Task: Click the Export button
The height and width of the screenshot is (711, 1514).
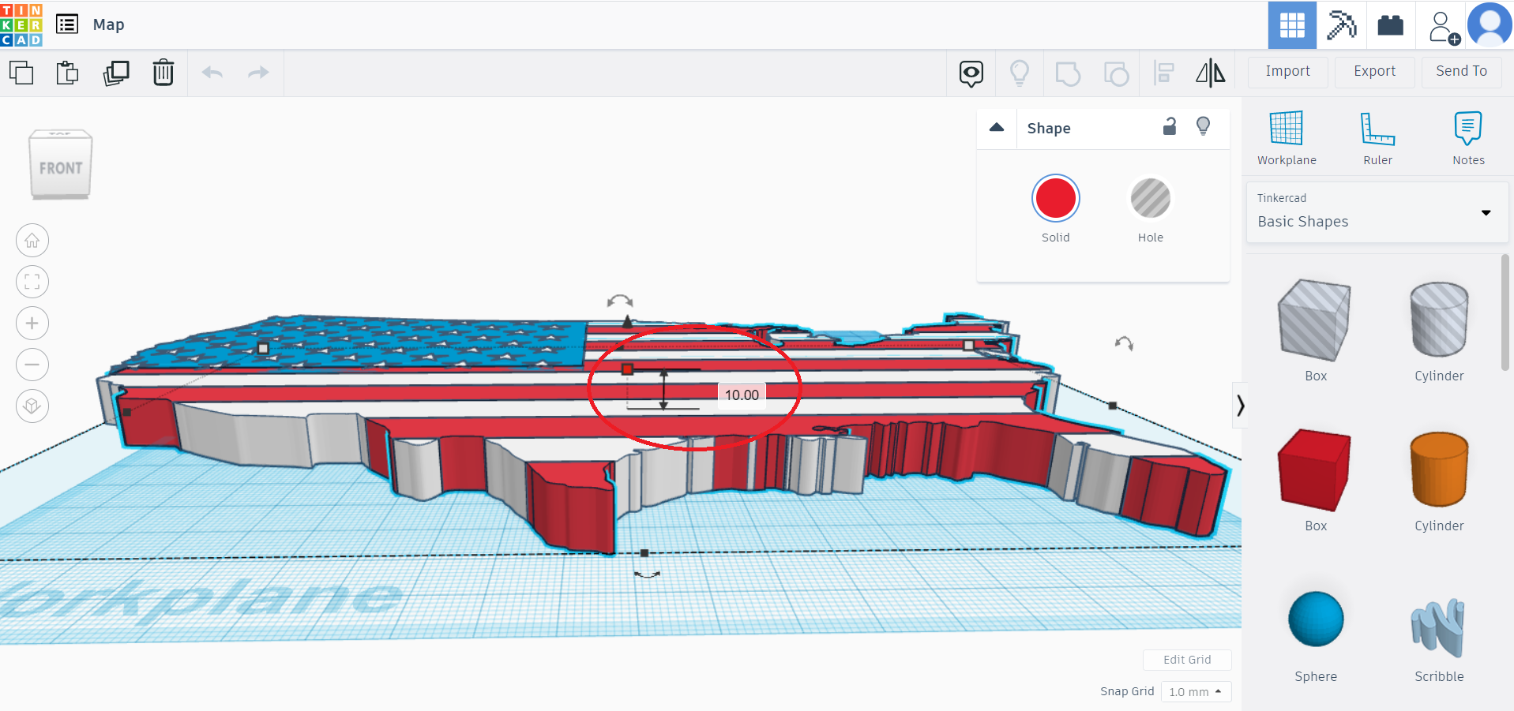Action: click(1374, 72)
